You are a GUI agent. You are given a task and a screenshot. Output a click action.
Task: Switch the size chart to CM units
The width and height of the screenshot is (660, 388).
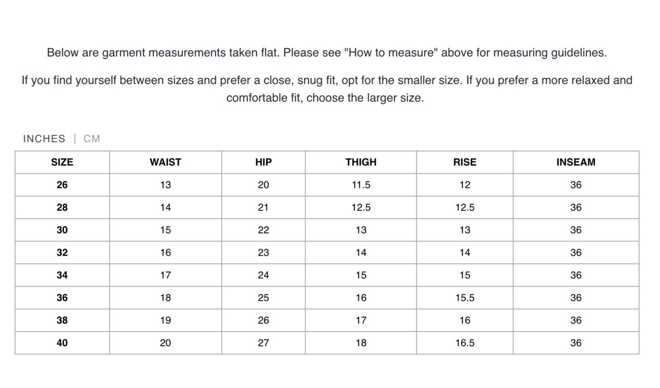(92, 139)
